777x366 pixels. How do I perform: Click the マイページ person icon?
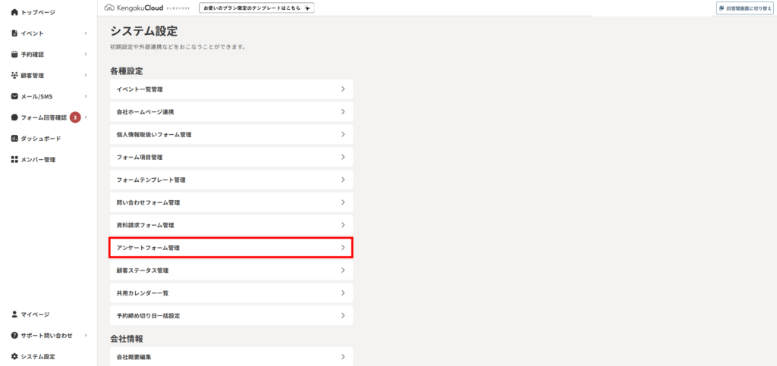[14, 314]
